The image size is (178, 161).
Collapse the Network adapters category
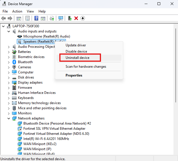click(x=9, y=118)
